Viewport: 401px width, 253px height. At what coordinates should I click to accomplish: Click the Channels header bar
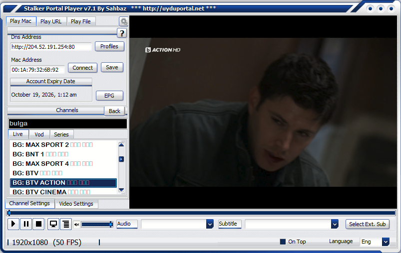(56, 111)
